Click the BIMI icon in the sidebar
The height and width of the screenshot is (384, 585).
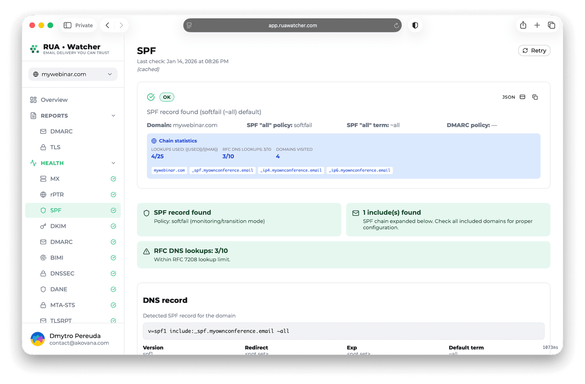[44, 257]
